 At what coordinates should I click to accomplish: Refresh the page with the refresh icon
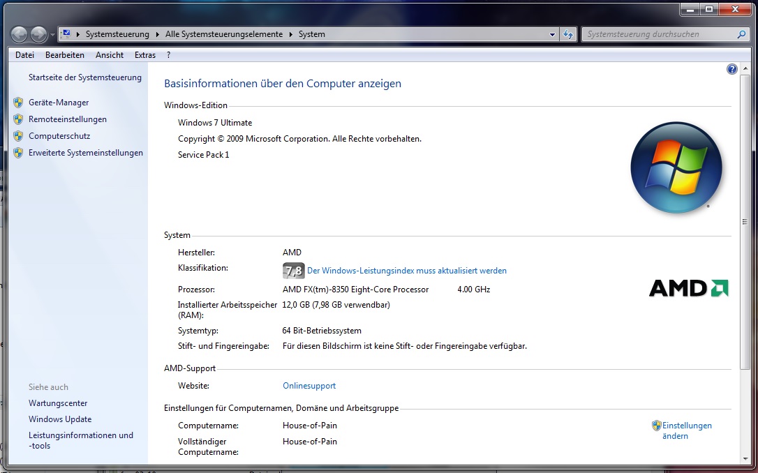point(568,34)
